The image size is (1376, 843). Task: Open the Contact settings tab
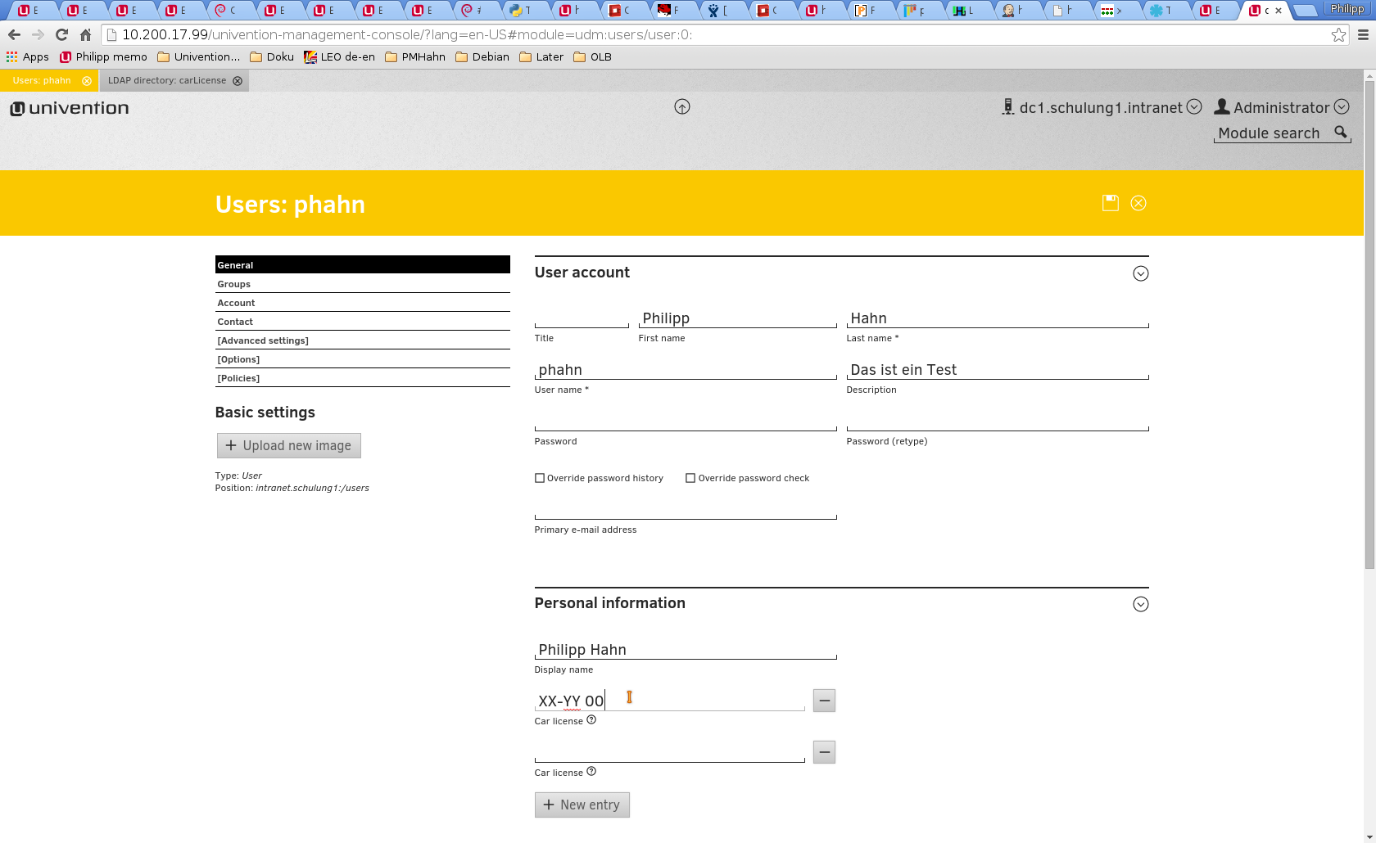pyautogui.click(x=235, y=322)
